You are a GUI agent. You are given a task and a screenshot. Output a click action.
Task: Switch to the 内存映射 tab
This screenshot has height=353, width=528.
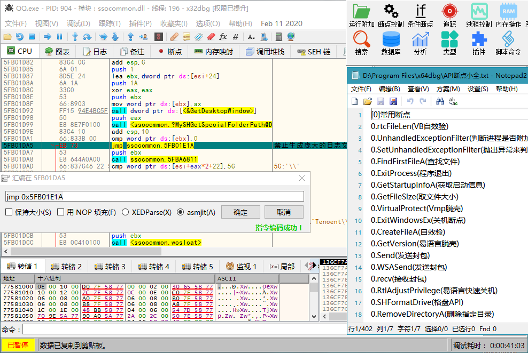[213, 52]
